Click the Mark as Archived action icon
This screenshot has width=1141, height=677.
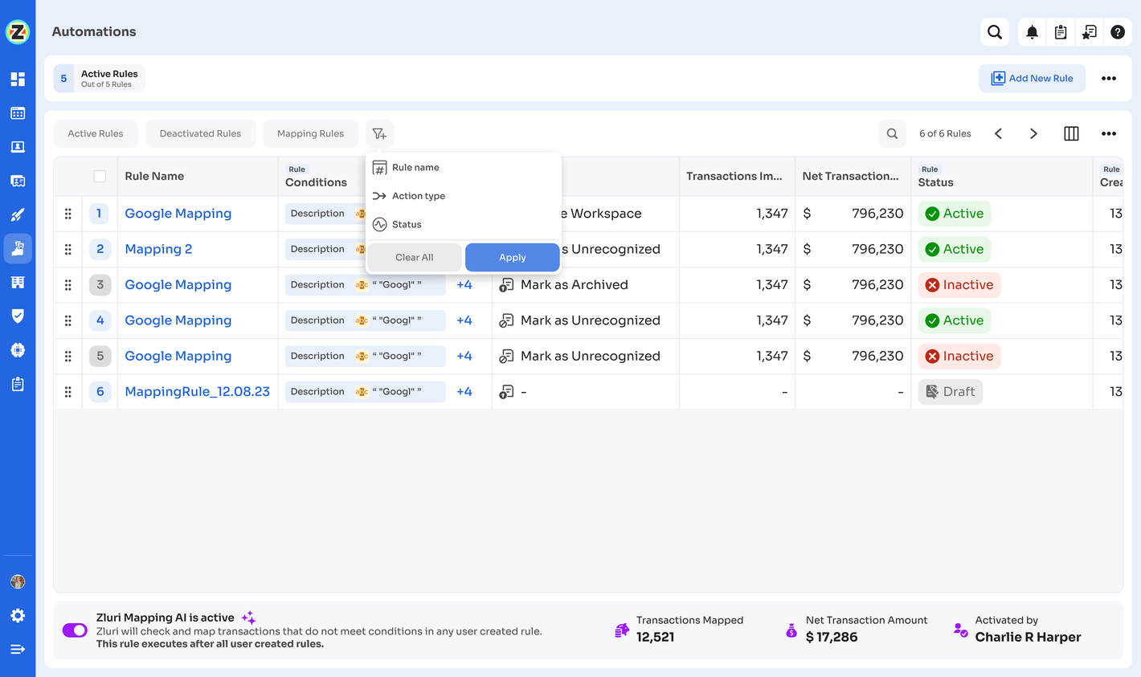[x=506, y=285]
